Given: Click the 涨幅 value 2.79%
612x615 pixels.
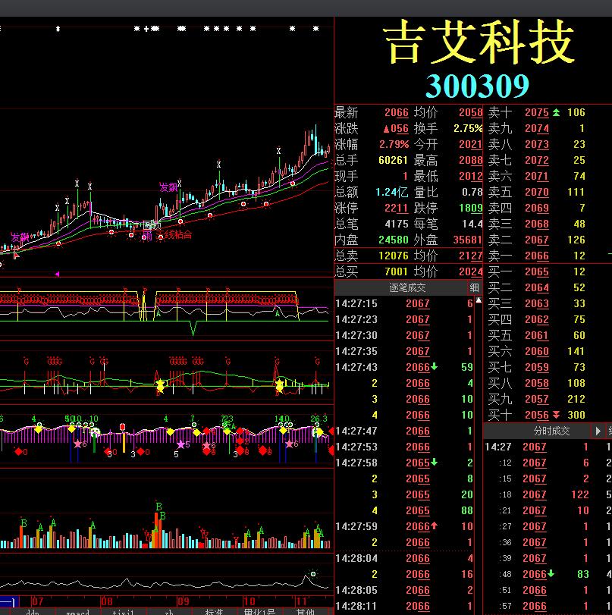Looking at the screenshot, I should (394, 145).
